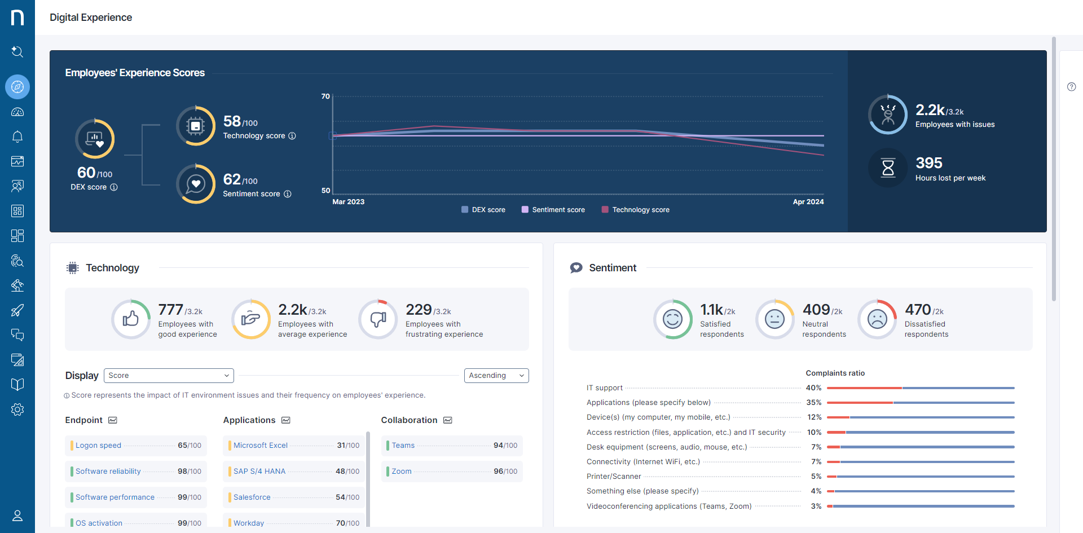Click the info icon beside DEX score

point(114,187)
